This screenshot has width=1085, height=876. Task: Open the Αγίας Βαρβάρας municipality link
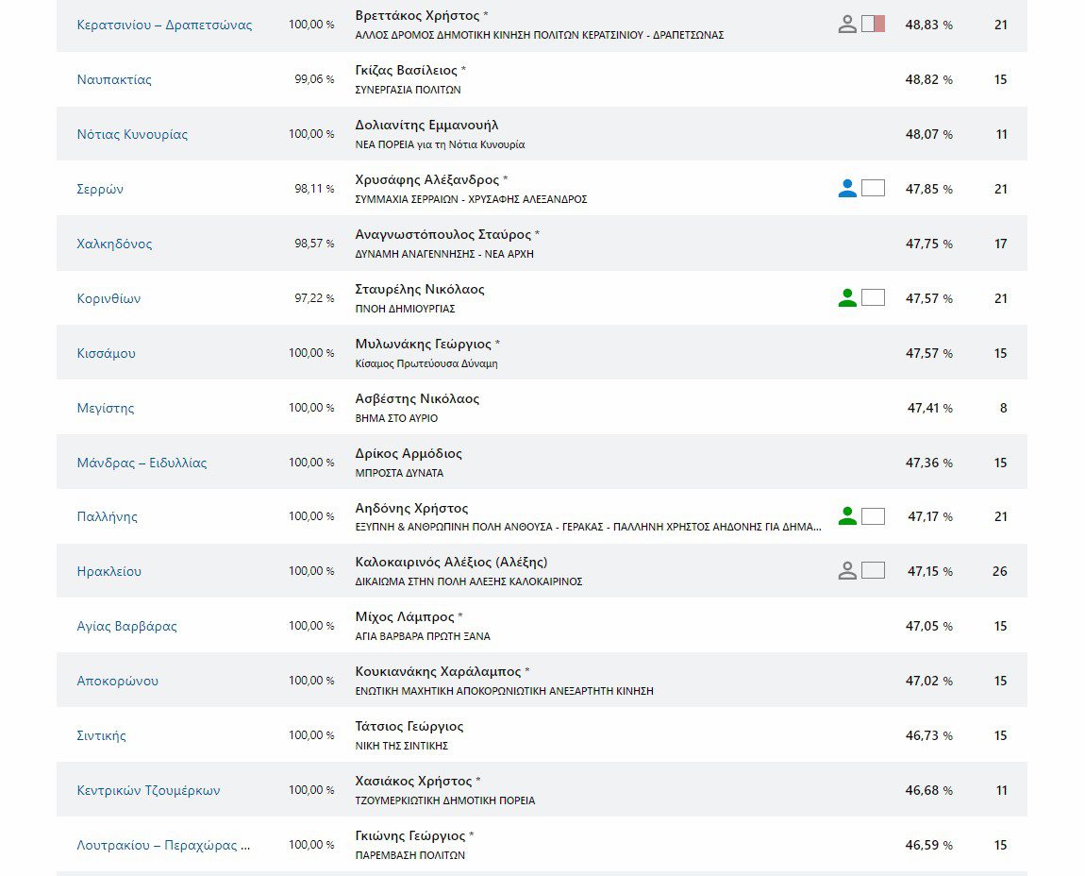(x=126, y=626)
